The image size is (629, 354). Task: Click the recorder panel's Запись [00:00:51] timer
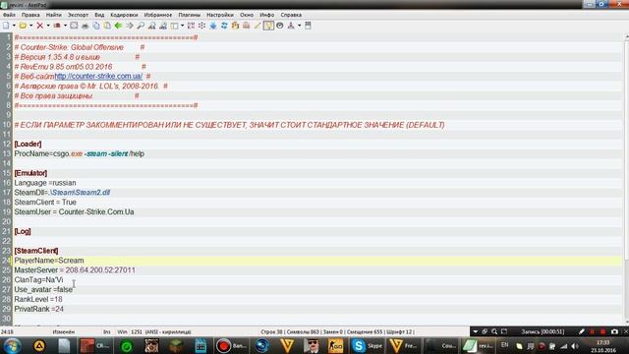click(x=543, y=331)
